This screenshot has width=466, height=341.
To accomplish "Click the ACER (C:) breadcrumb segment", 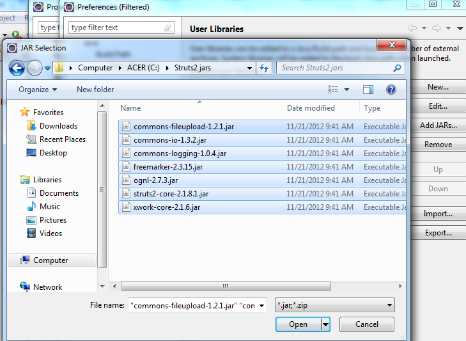I will tap(143, 68).
